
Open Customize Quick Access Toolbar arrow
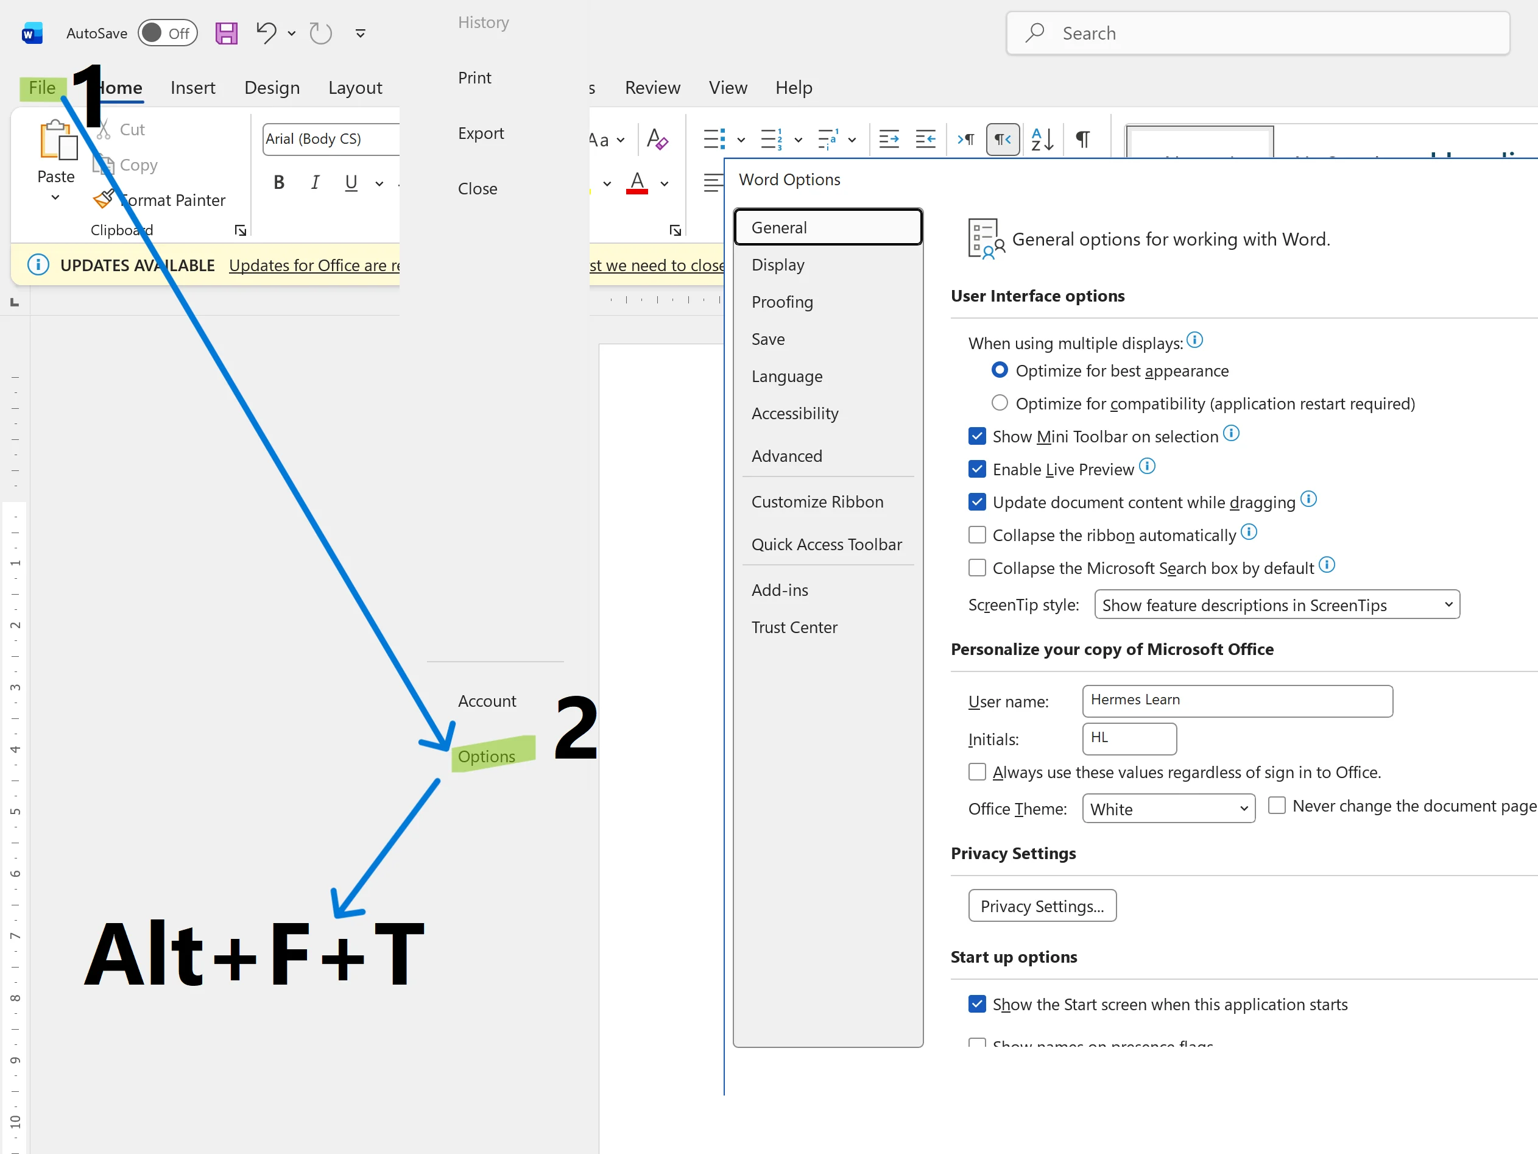(x=360, y=34)
